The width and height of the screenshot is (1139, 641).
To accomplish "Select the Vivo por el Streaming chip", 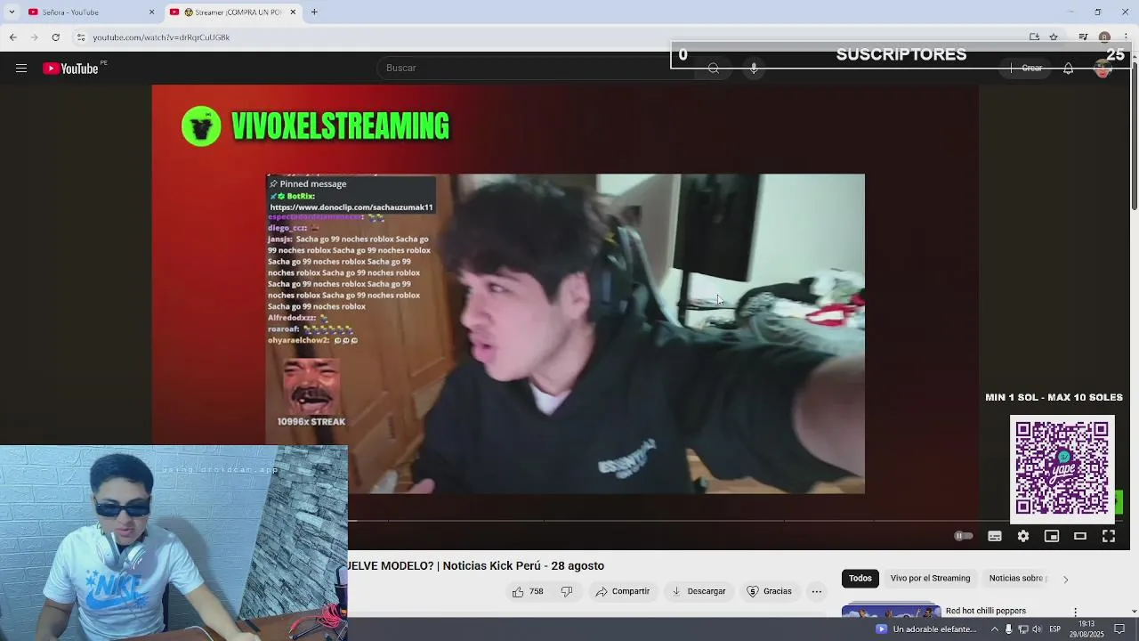I will tap(930, 578).
